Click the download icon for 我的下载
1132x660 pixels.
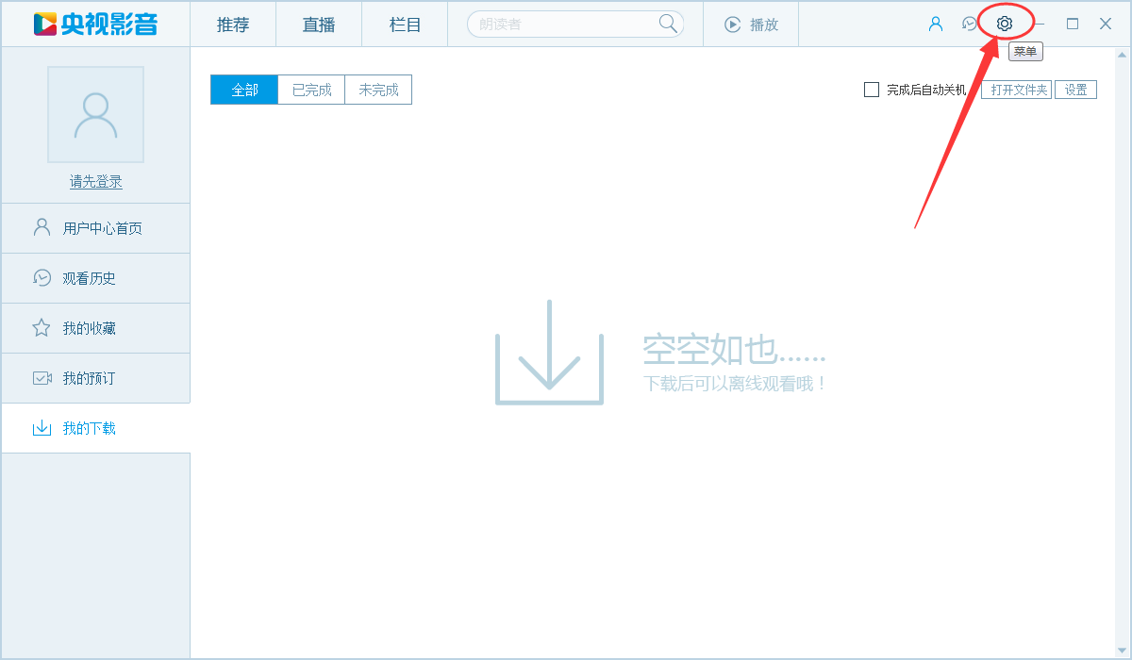(40, 427)
